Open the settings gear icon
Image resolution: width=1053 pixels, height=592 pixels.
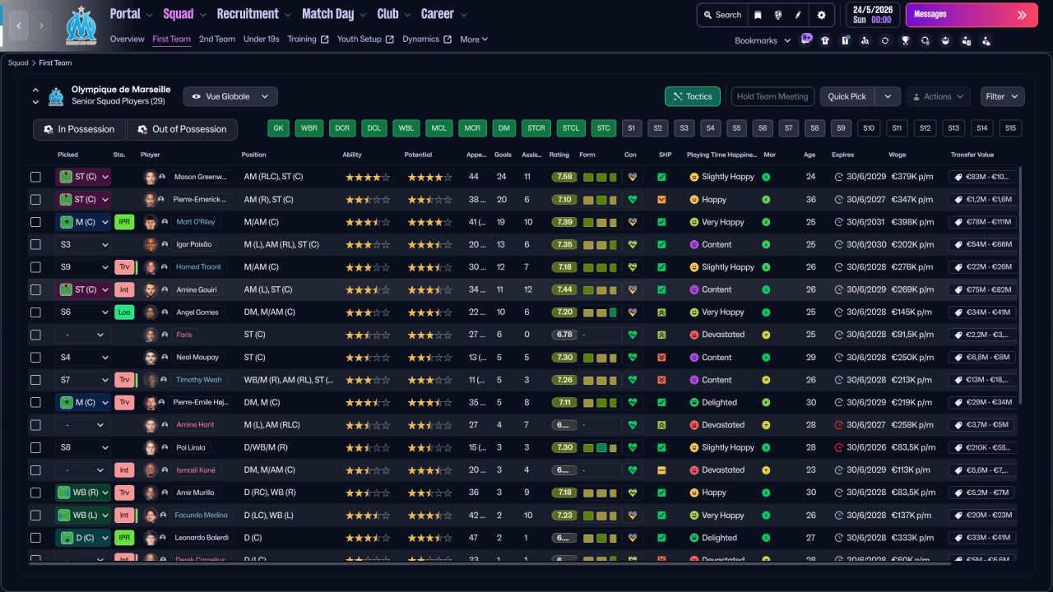[821, 15]
